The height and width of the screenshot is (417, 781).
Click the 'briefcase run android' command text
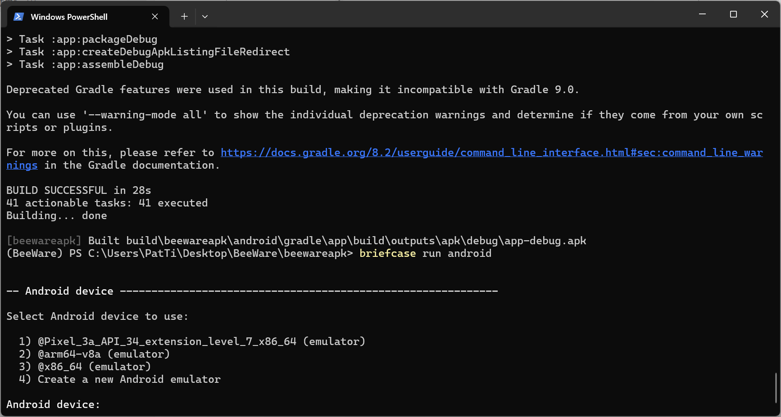425,253
